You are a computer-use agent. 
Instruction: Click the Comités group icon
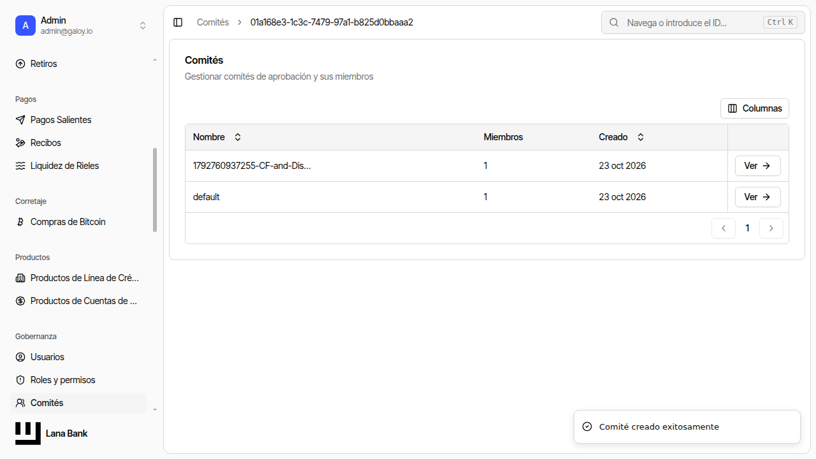click(x=20, y=403)
